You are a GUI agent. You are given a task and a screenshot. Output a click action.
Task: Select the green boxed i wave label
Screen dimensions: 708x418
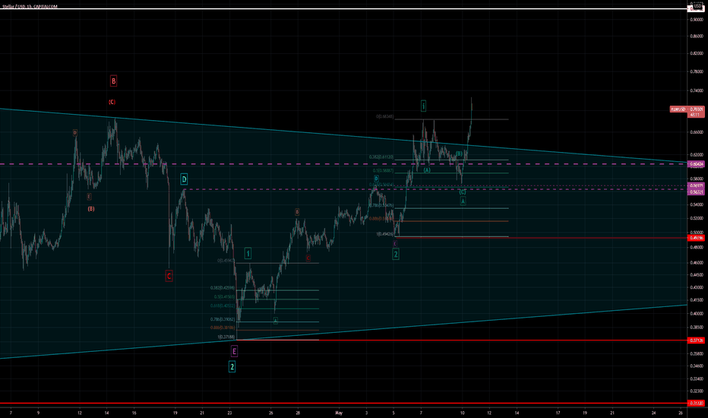[424, 106]
